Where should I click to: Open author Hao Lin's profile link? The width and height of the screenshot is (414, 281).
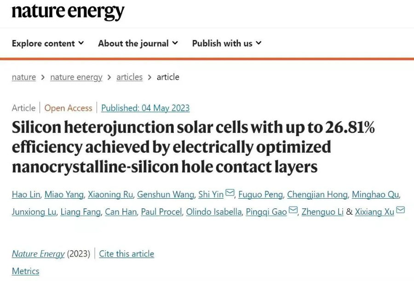click(25, 195)
